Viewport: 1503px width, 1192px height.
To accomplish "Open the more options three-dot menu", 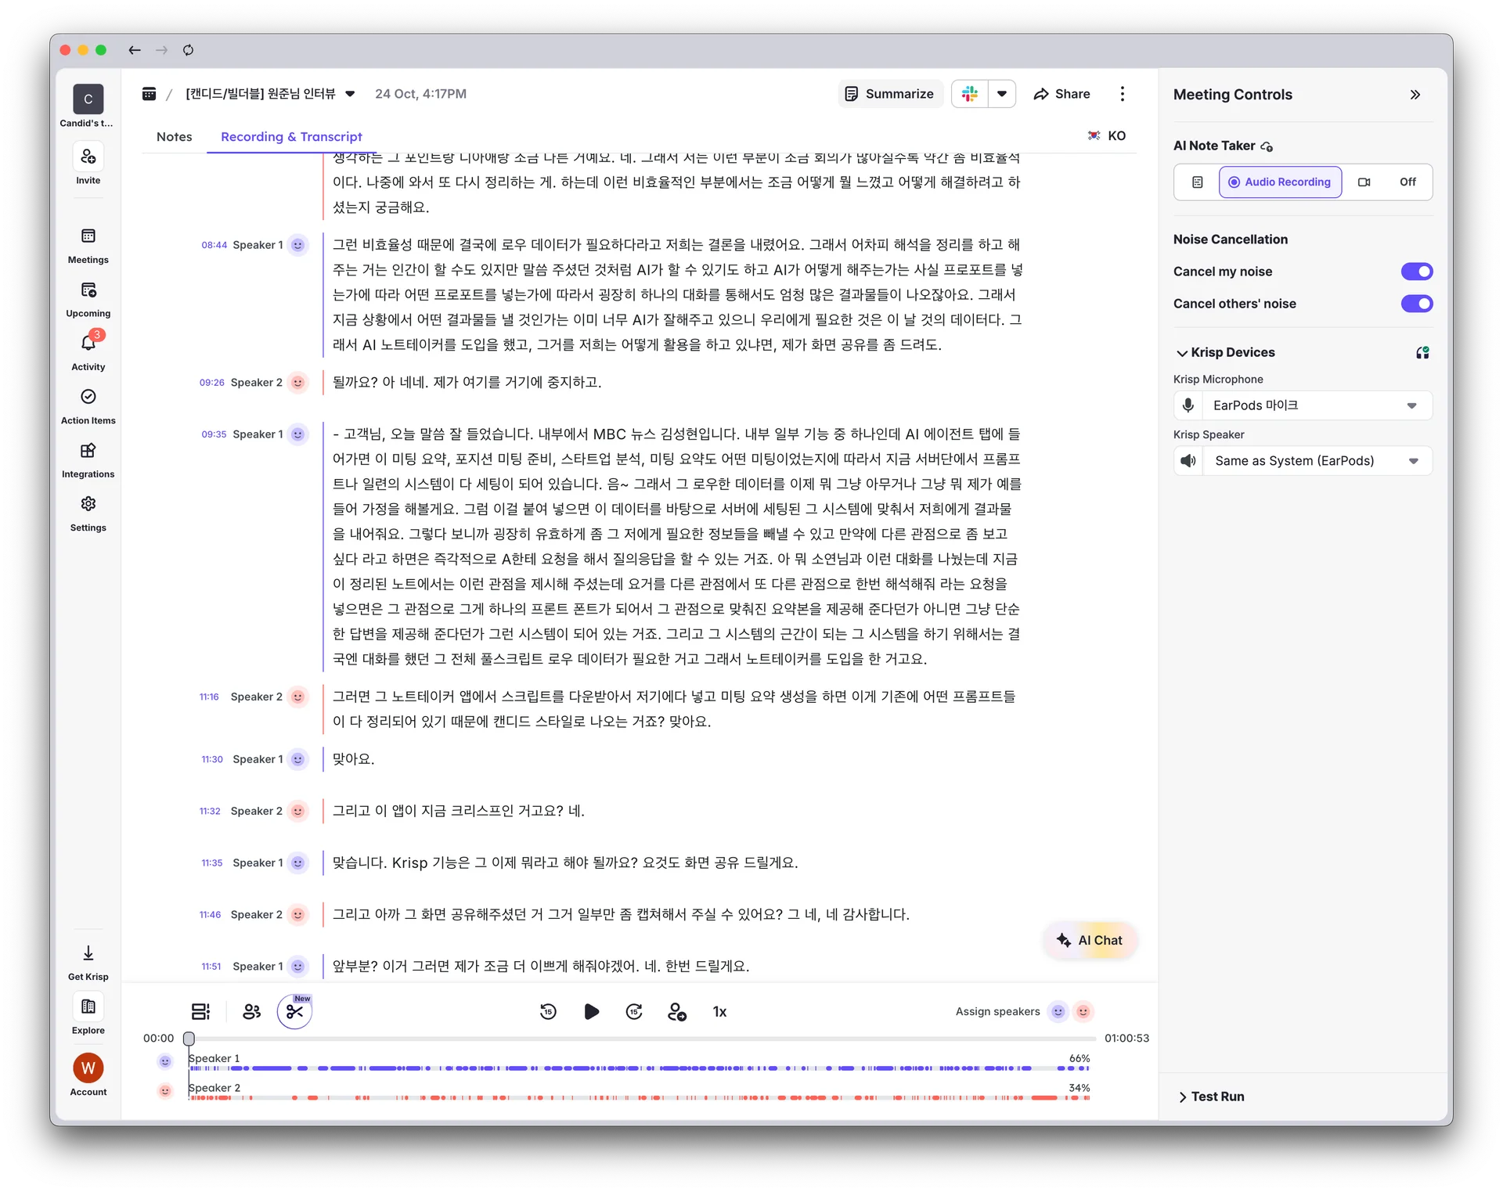I will (x=1122, y=93).
